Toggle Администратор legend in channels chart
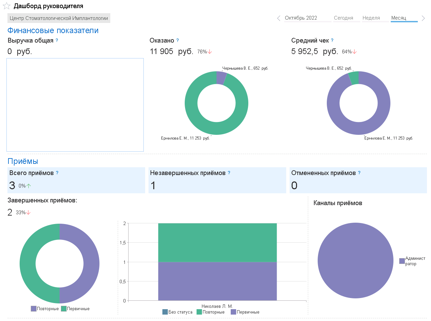The width and height of the screenshot is (431, 321). [412, 261]
